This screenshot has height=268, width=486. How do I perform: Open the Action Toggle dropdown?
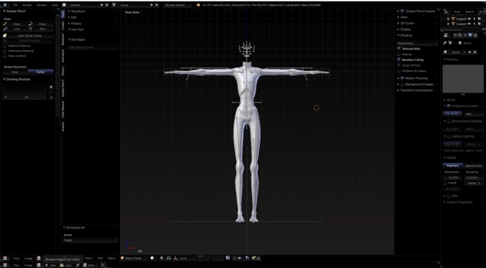pos(90,240)
